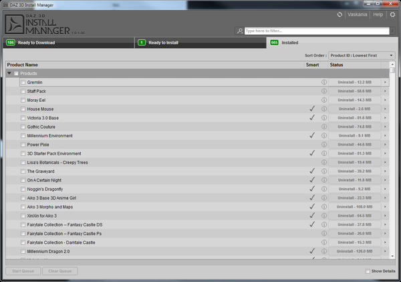Screen dimensions: 401x282
Task: Select the House Mouse checkbox
Action: 23,109
